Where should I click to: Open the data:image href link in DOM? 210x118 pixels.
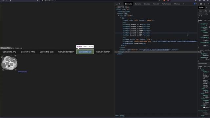point(178,42)
